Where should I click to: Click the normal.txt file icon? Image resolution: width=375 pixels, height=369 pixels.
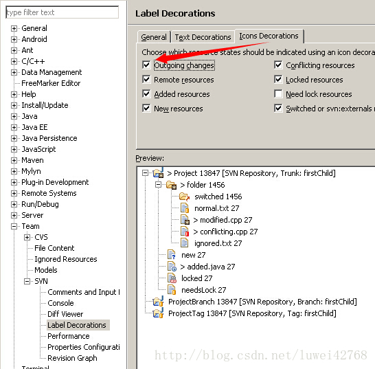pos(185,208)
